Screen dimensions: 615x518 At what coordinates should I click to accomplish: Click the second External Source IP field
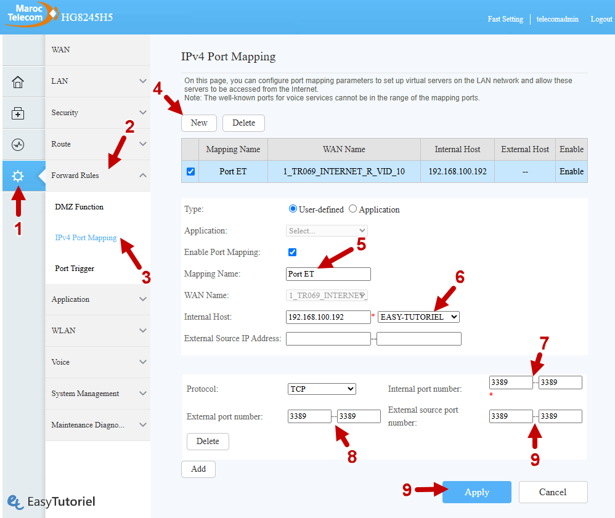coord(419,338)
